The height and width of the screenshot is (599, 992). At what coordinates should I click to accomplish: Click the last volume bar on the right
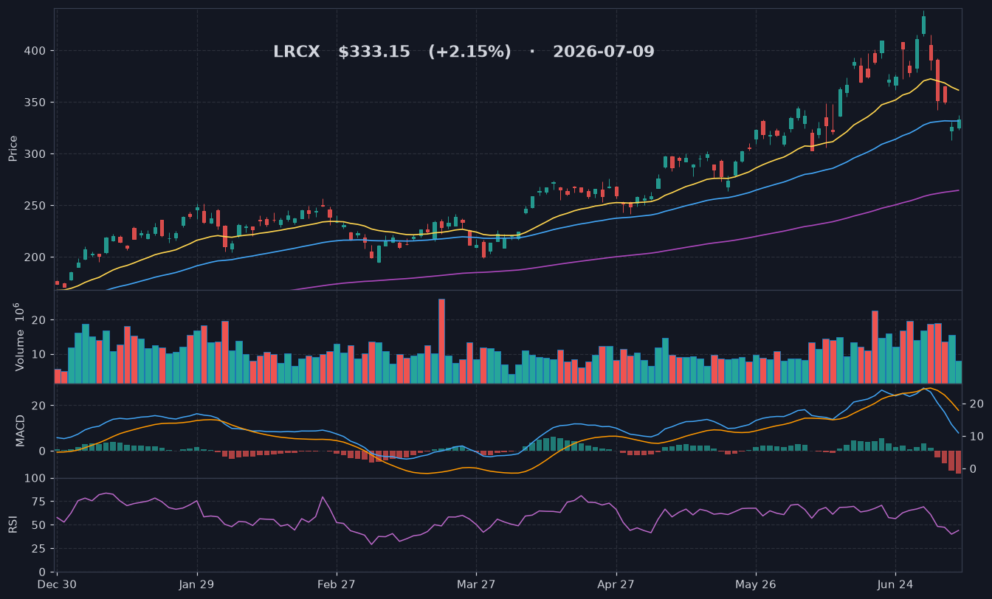(x=959, y=372)
